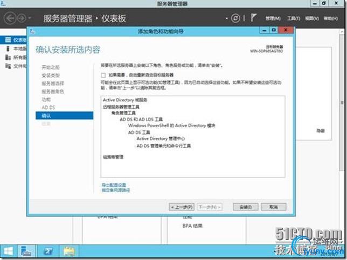
Task: Click the 安装(I) install button
Action: click(245, 207)
